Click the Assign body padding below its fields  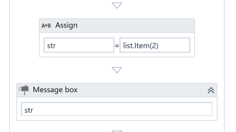click(x=117, y=54)
